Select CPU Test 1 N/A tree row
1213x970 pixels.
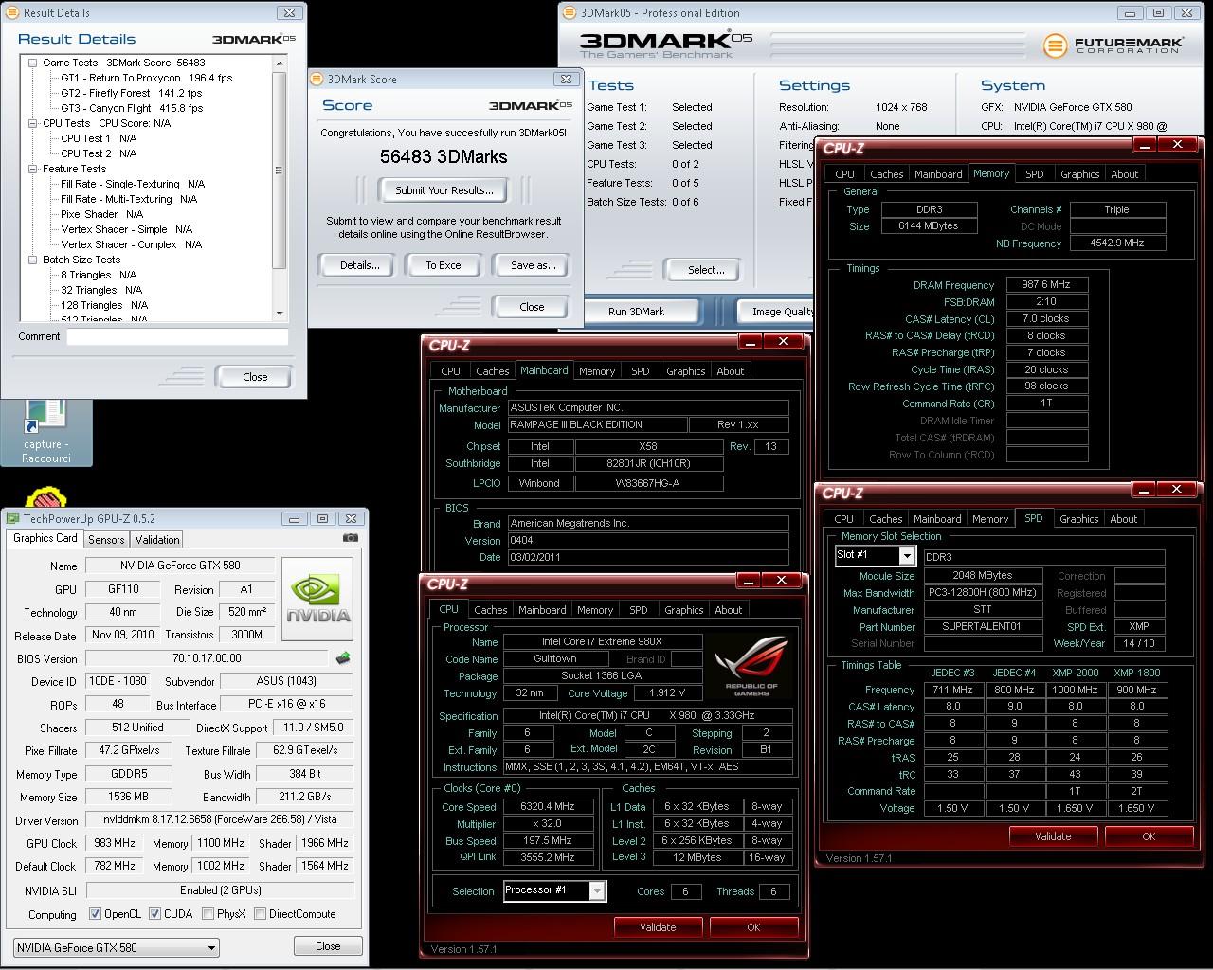[99, 138]
